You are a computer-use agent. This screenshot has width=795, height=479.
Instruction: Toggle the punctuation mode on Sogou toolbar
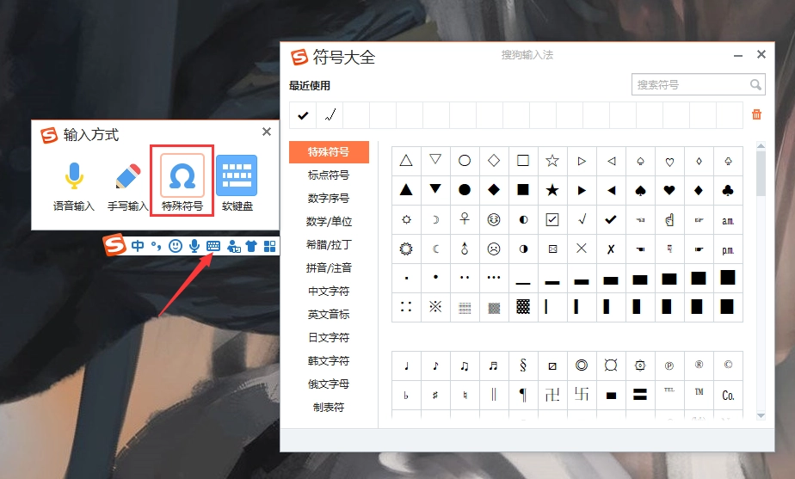pos(157,246)
